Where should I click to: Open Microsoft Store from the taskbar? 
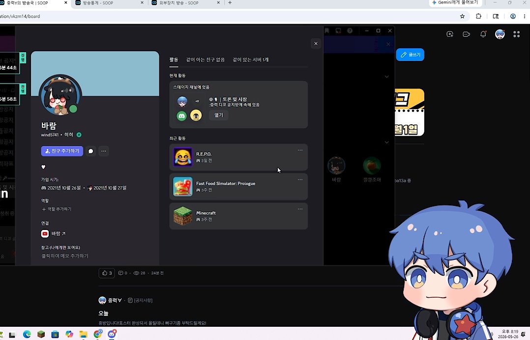point(55,334)
